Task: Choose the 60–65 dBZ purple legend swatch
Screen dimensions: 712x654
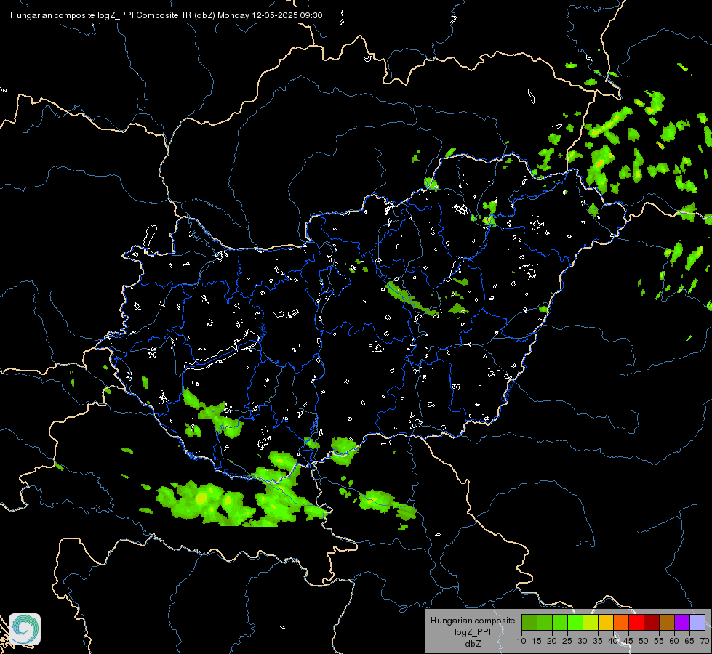Action: pyautogui.click(x=682, y=622)
